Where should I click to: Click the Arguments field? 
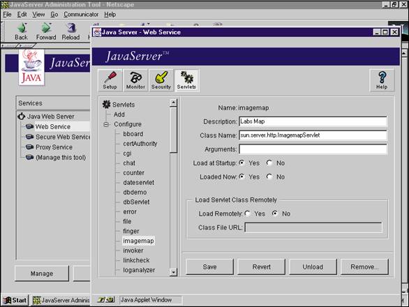[x=313, y=149]
